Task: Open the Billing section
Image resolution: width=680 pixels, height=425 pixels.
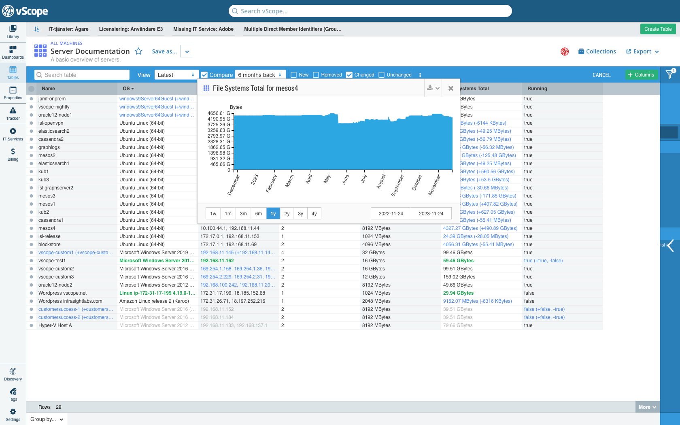Action: (13, 154)
